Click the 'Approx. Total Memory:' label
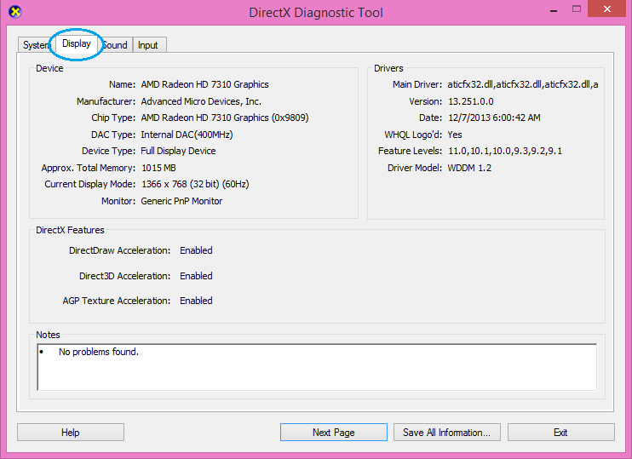Viewport: 632px width, 459px height. (x=89, y=168)
